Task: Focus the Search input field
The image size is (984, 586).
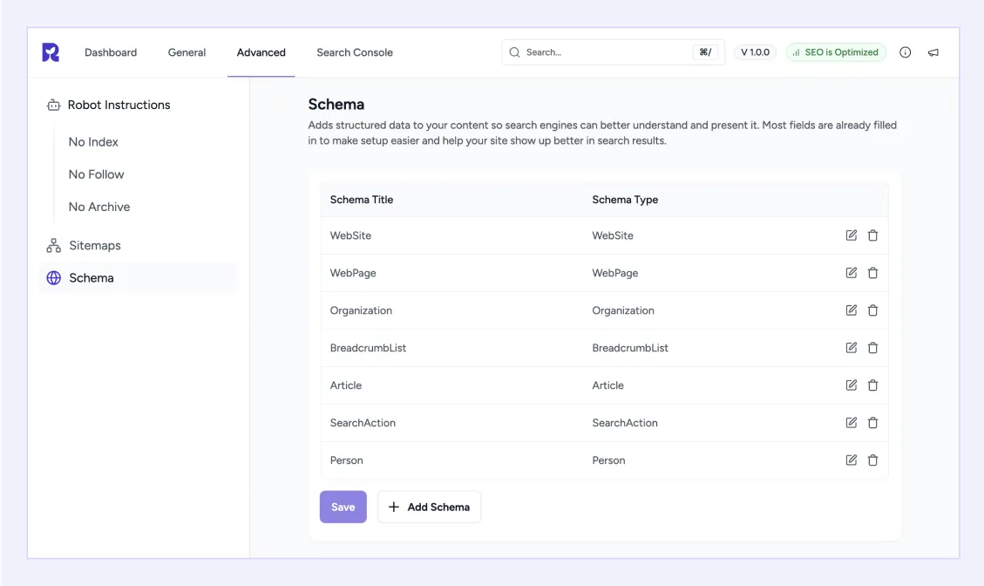Action: coord(613,52)
